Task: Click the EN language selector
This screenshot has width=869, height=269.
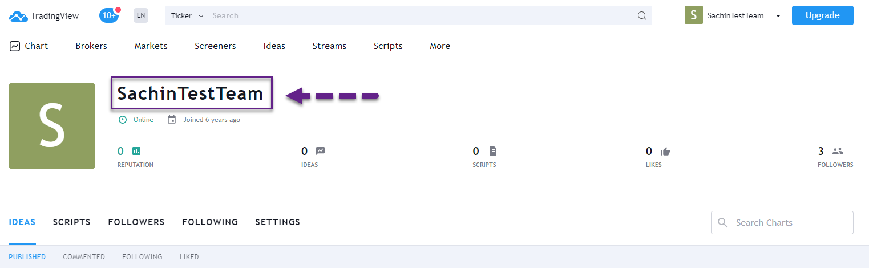Action: (x=141, y=15)
